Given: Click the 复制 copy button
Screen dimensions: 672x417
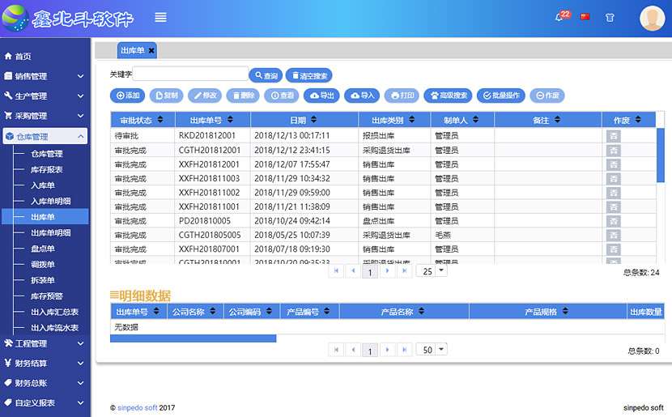Looking at the screenshot, I should click(166, 96).
